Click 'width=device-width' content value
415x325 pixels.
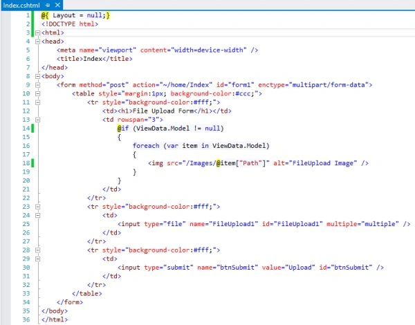(209, 50)
